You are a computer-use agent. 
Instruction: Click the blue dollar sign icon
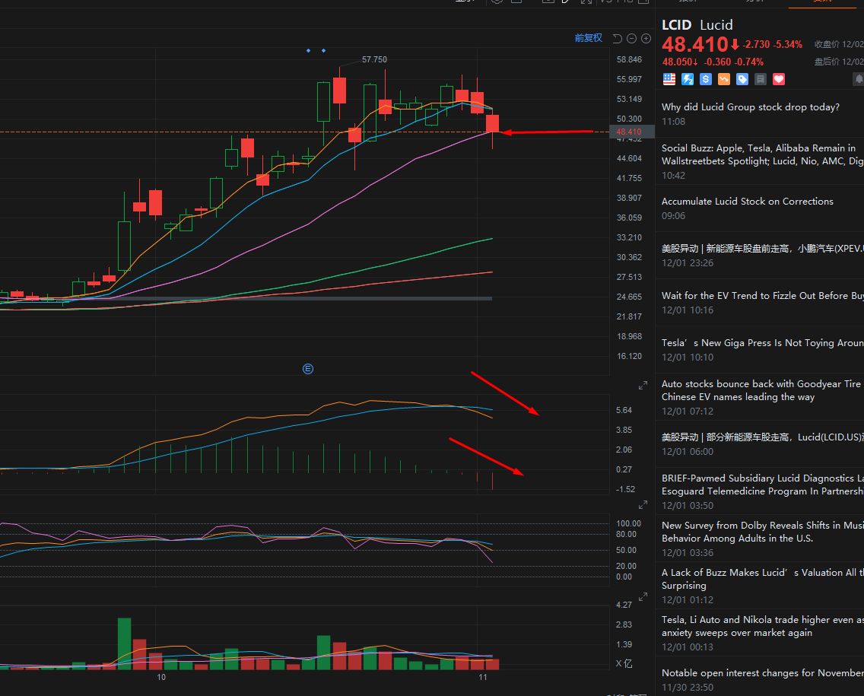(705, 79)
